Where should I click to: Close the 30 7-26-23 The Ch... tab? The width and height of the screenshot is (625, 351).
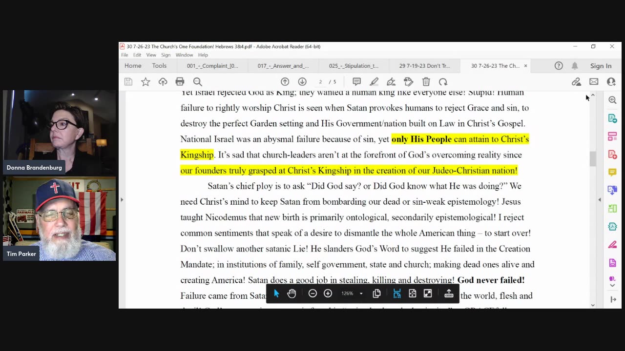pyautogui.click(x=525, y=66)
